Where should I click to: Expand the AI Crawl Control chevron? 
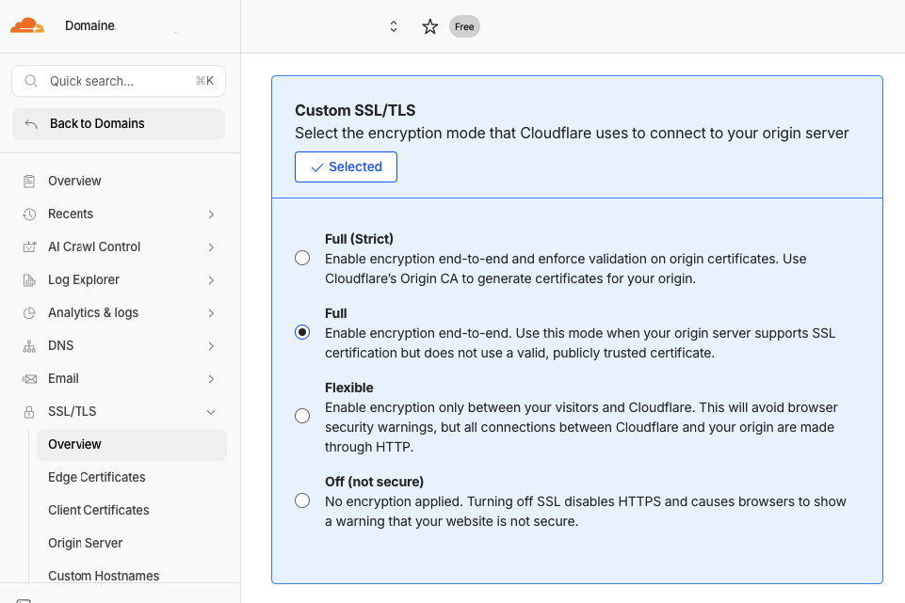click(211, 247)
